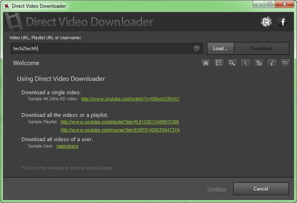The image size is (297, 203).
Task: Visit the Twitter page icon
Action: 266,22
